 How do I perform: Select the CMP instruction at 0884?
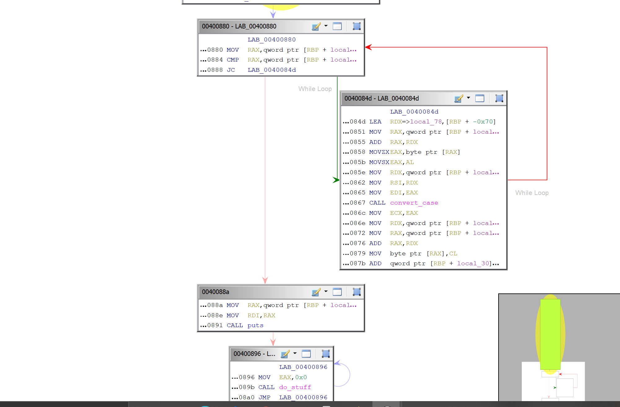pos(232,60)
